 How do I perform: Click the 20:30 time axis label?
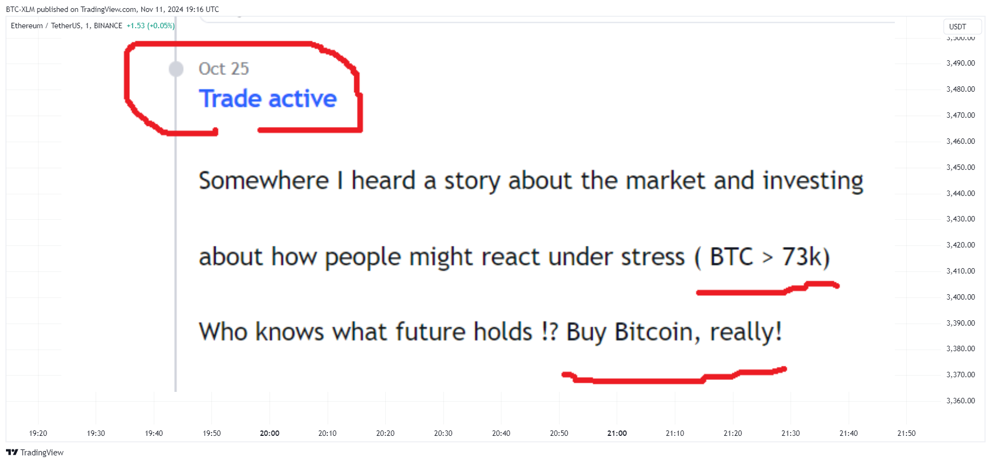(x=443, y=433)
